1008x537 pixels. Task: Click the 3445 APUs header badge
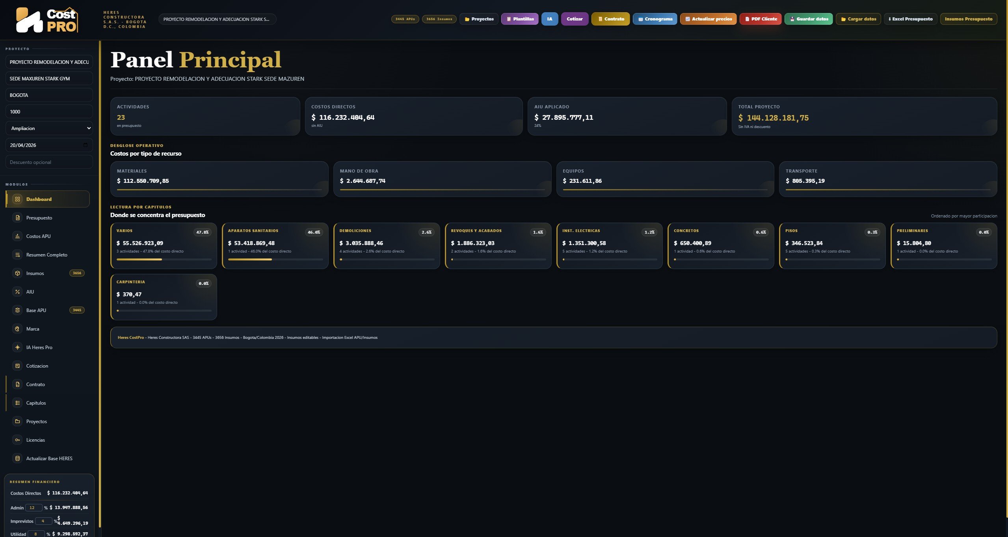(405, 19)
